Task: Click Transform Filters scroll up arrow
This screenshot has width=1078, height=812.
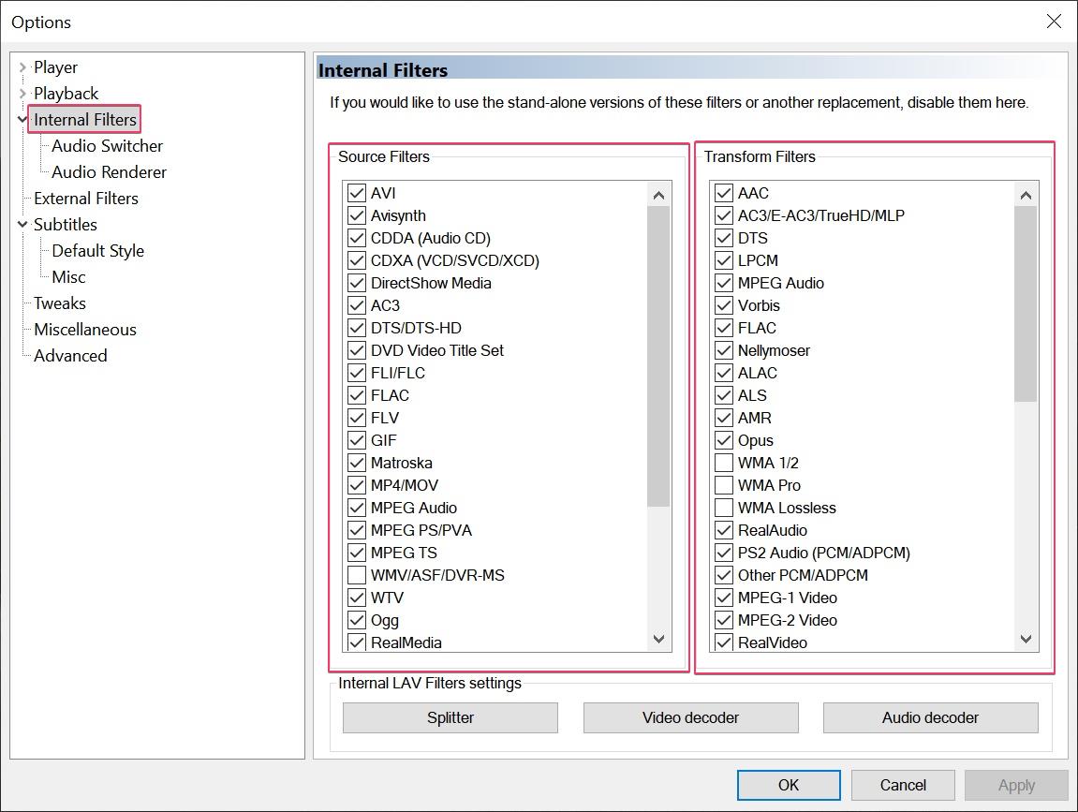Action: click(1026, 195)
